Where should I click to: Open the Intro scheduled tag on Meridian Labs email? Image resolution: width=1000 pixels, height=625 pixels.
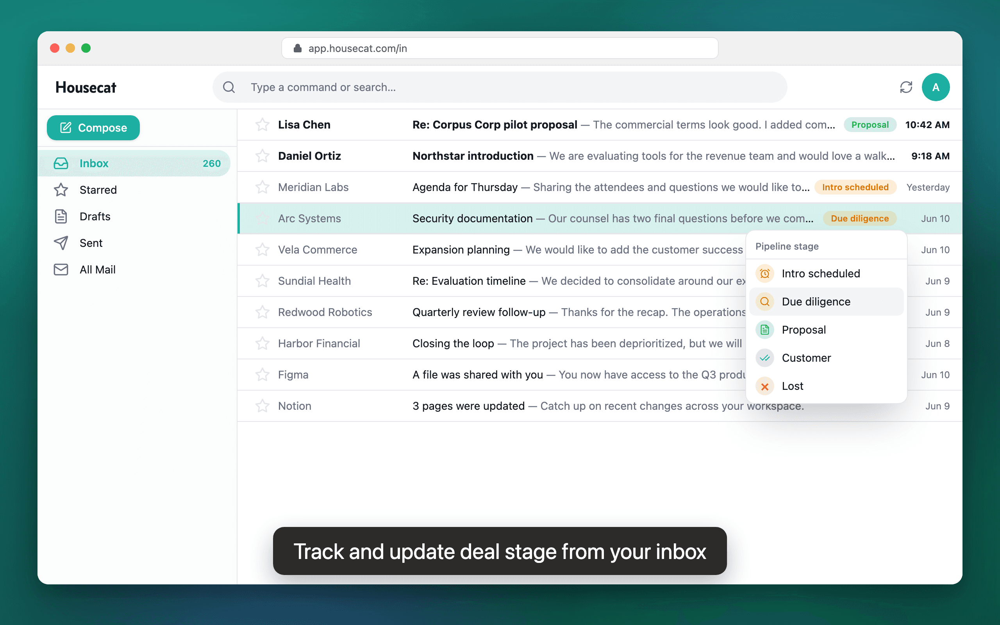tap(855, 187)
